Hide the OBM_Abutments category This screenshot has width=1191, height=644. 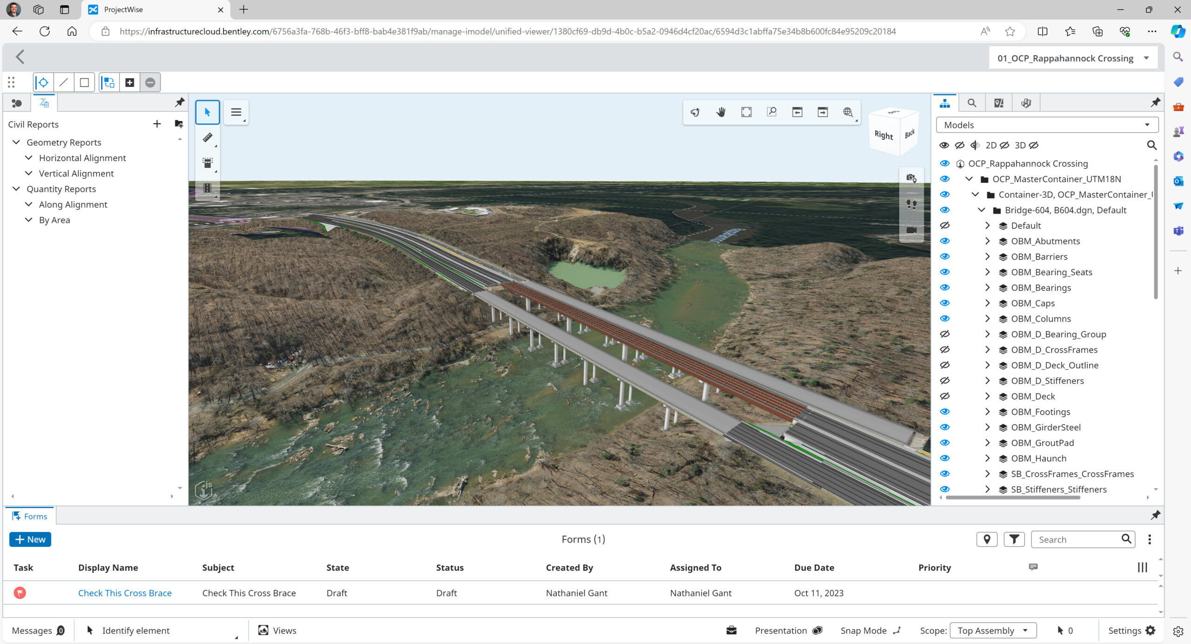click(945, 241)
